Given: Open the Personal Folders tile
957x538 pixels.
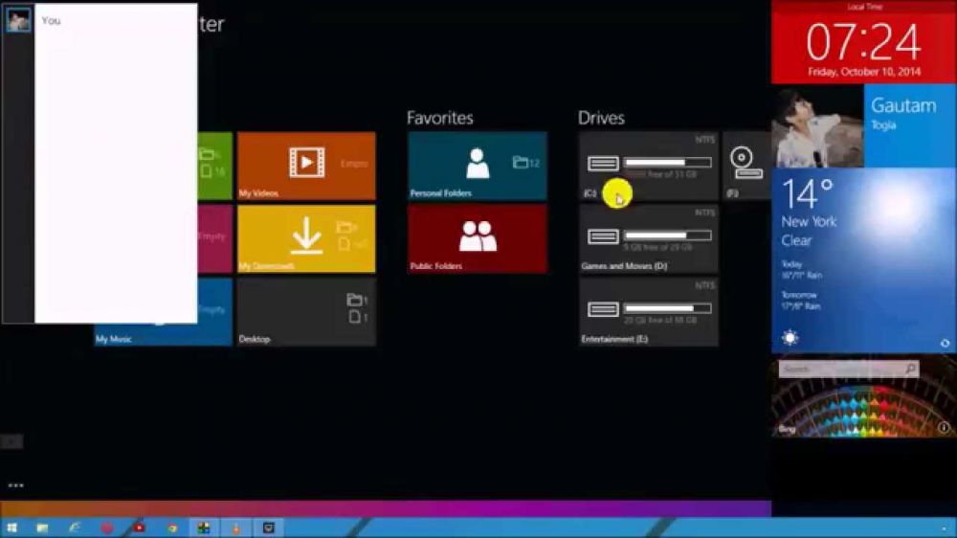Looking at the screenshot, I should click(x=477, y=166).
